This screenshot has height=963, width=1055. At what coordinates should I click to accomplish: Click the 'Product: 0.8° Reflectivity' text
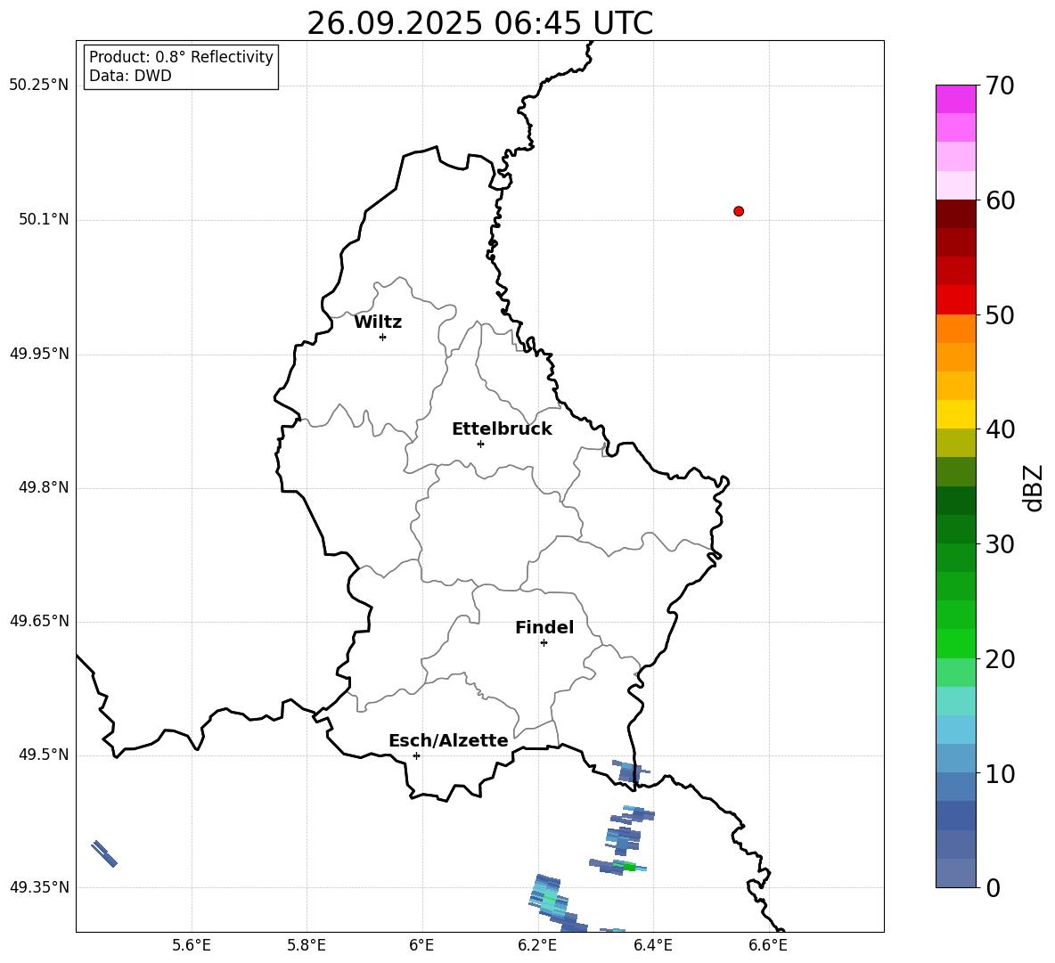(181, 57)
